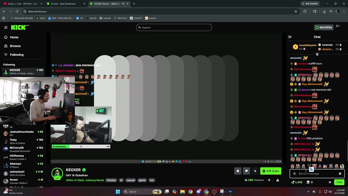
Task: Open Within of Static: Ashburg Rental category link
Action: [x=85, y=180]
